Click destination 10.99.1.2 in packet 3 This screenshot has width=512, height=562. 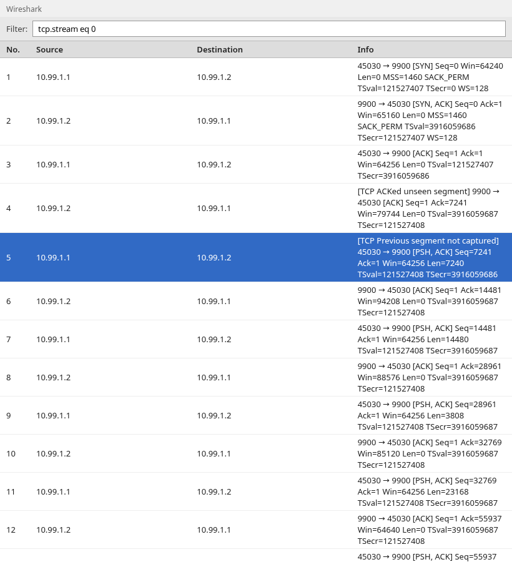tap(214, 164)
